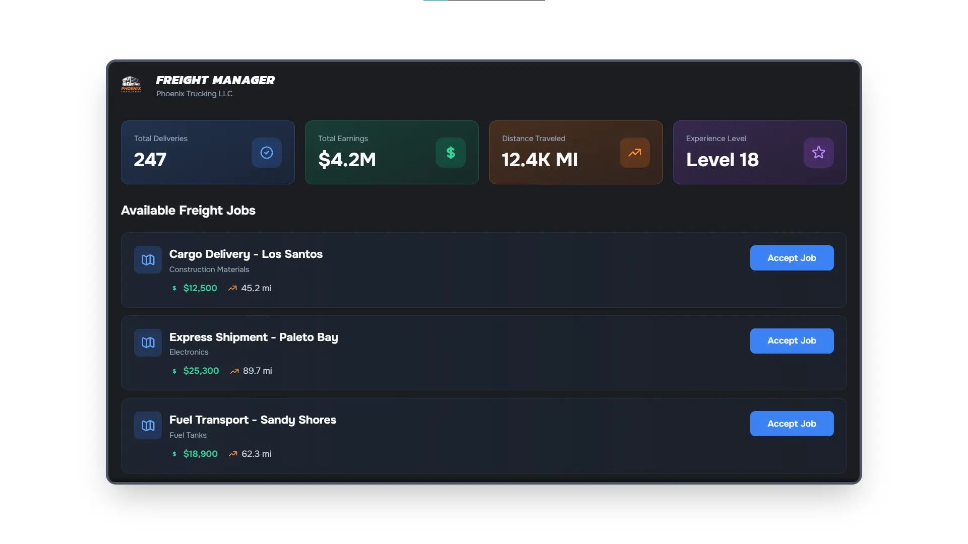Click the orange trend arrow in Distance Traveled
This screenshot has width=968, height=544.
point(634,153)
